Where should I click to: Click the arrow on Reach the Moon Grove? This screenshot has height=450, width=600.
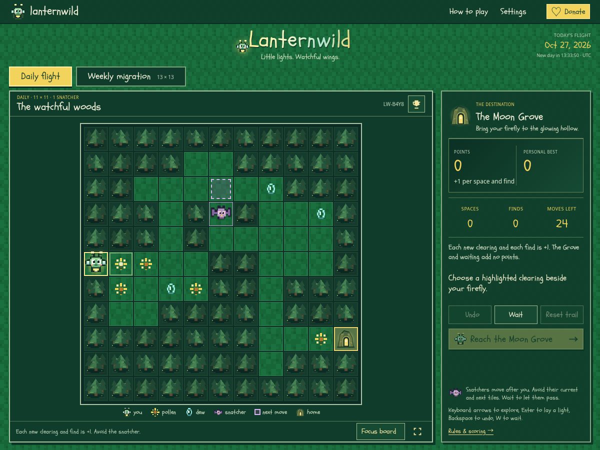[573, 339]
